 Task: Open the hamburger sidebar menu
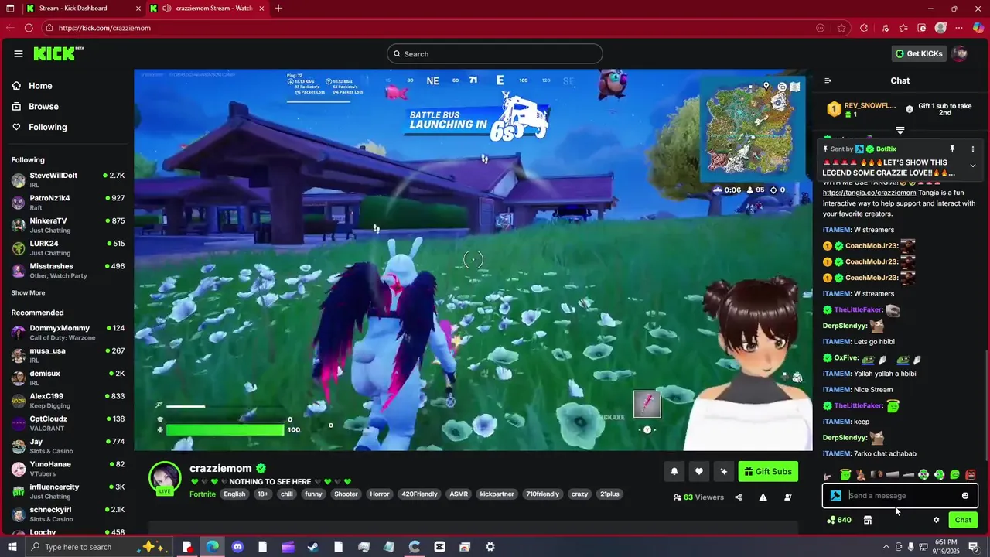pyautogui.click(x=18, y=53)
